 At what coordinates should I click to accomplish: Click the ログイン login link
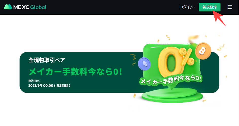click(x=186, y=7)
